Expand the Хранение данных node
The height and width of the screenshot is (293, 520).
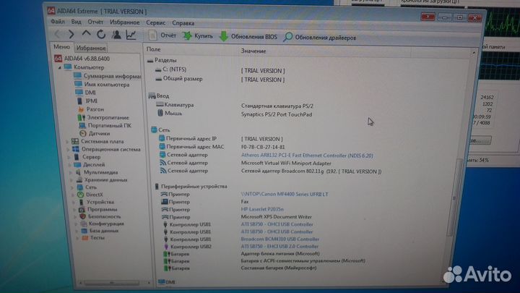[x=72, y=180]
